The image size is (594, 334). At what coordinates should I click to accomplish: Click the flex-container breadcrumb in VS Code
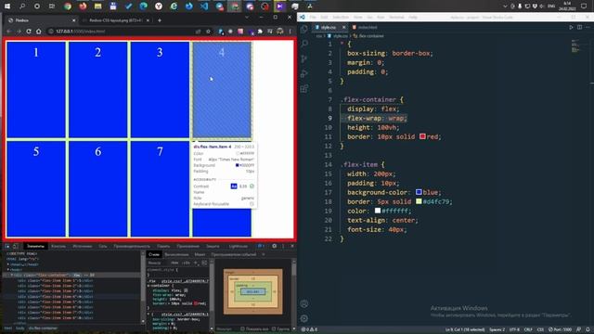(368, 36)
